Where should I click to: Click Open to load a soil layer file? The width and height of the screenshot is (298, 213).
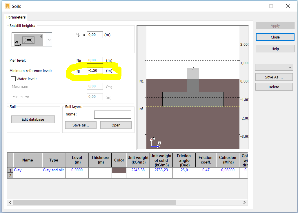tap(116, 125)
